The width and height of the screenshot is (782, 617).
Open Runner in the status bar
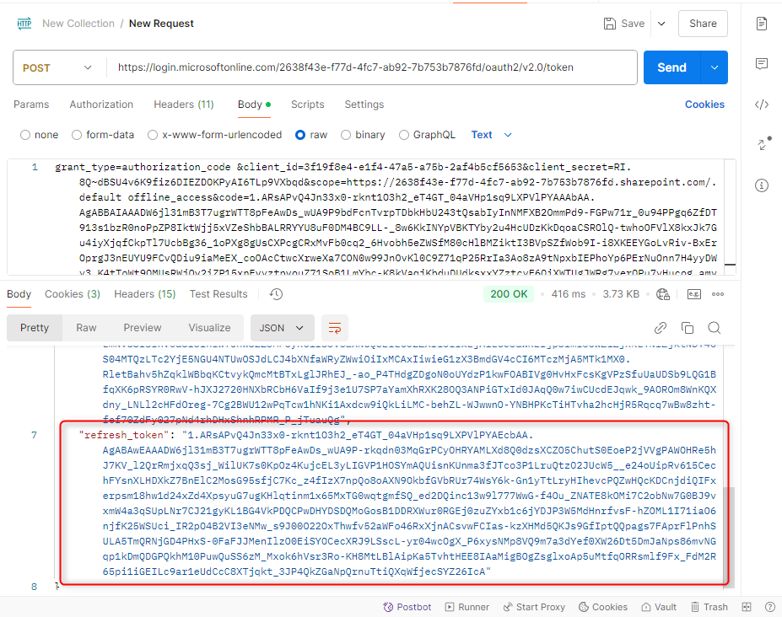[467, 607]
